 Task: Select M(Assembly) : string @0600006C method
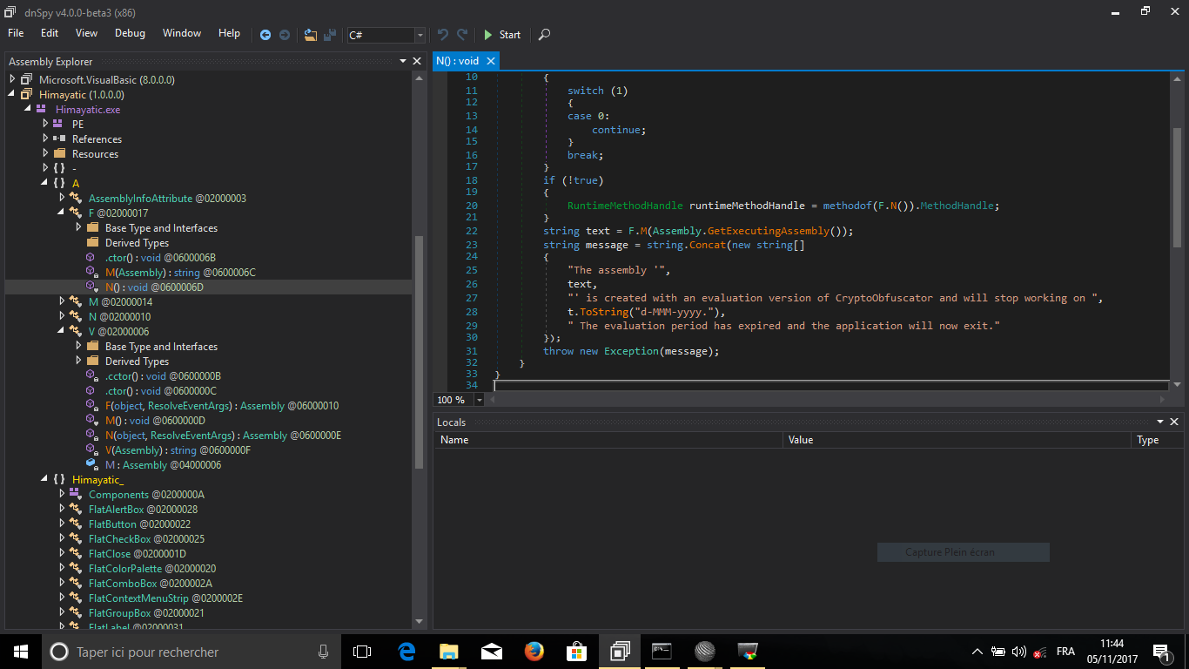click(180, 273)
